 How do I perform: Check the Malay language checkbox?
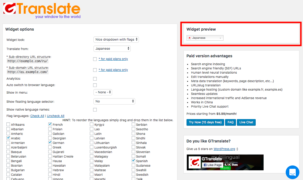[92, 161]
